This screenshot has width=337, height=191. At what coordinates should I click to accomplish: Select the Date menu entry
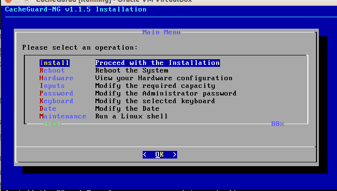click(48, 108)
